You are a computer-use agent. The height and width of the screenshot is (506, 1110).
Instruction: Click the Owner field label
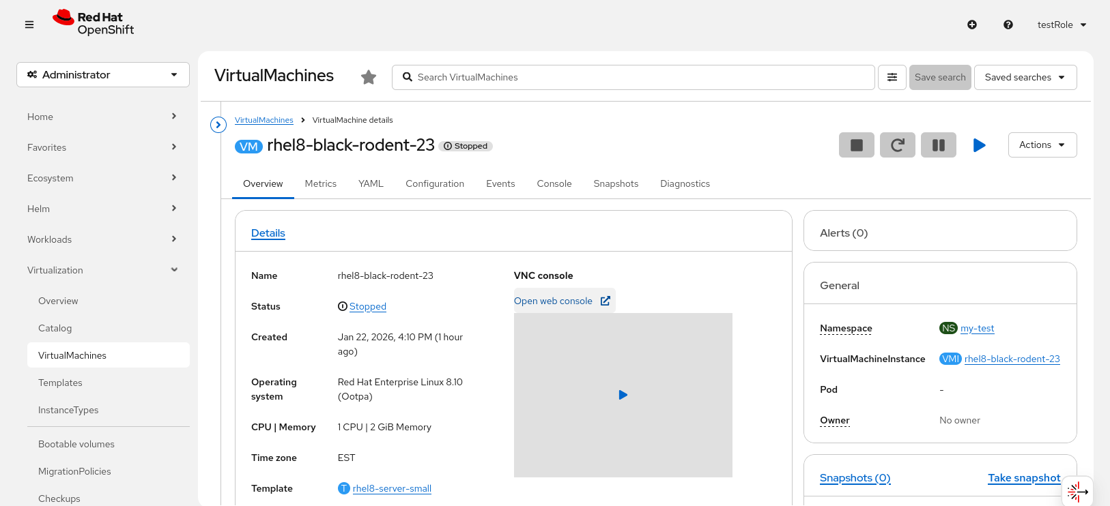coord(835,420)
